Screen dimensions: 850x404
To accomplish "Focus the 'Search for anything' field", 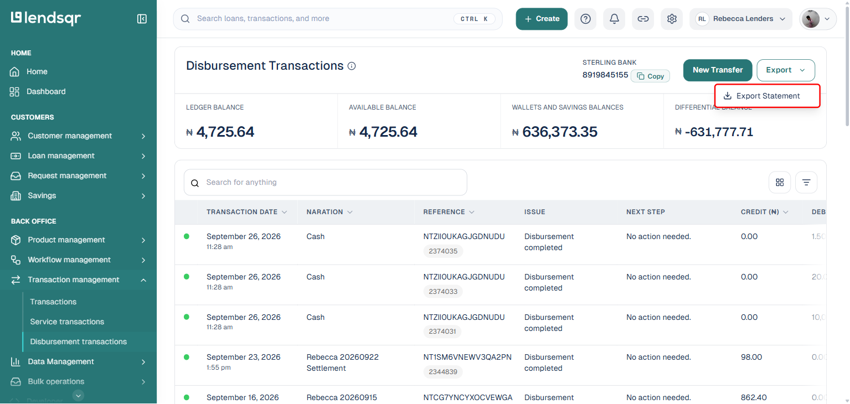I will 326,183.
